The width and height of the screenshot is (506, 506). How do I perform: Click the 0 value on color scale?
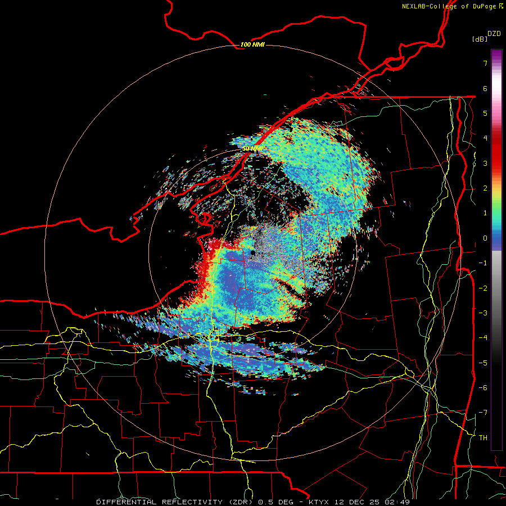[485, 238]
